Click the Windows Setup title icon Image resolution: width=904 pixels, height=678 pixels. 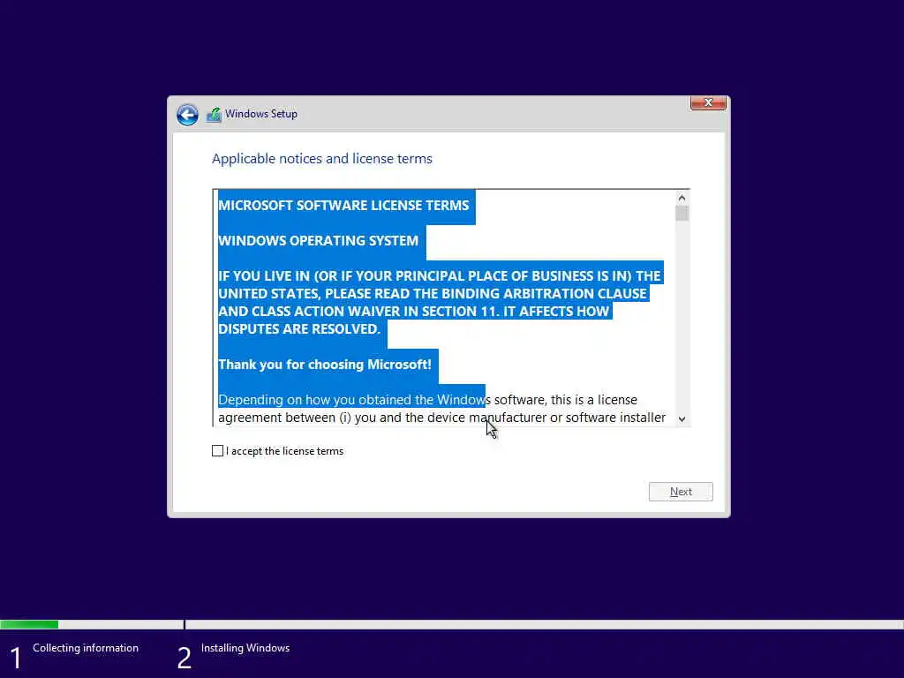[214, 114]
